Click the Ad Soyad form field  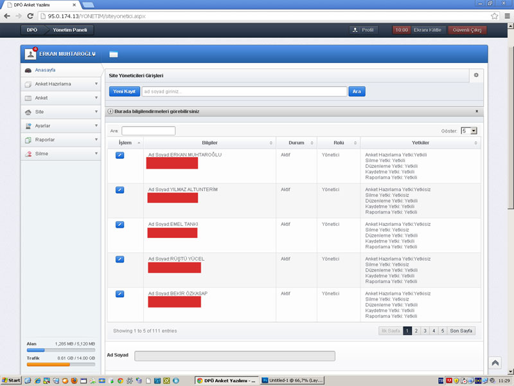[x=235, y=356]
